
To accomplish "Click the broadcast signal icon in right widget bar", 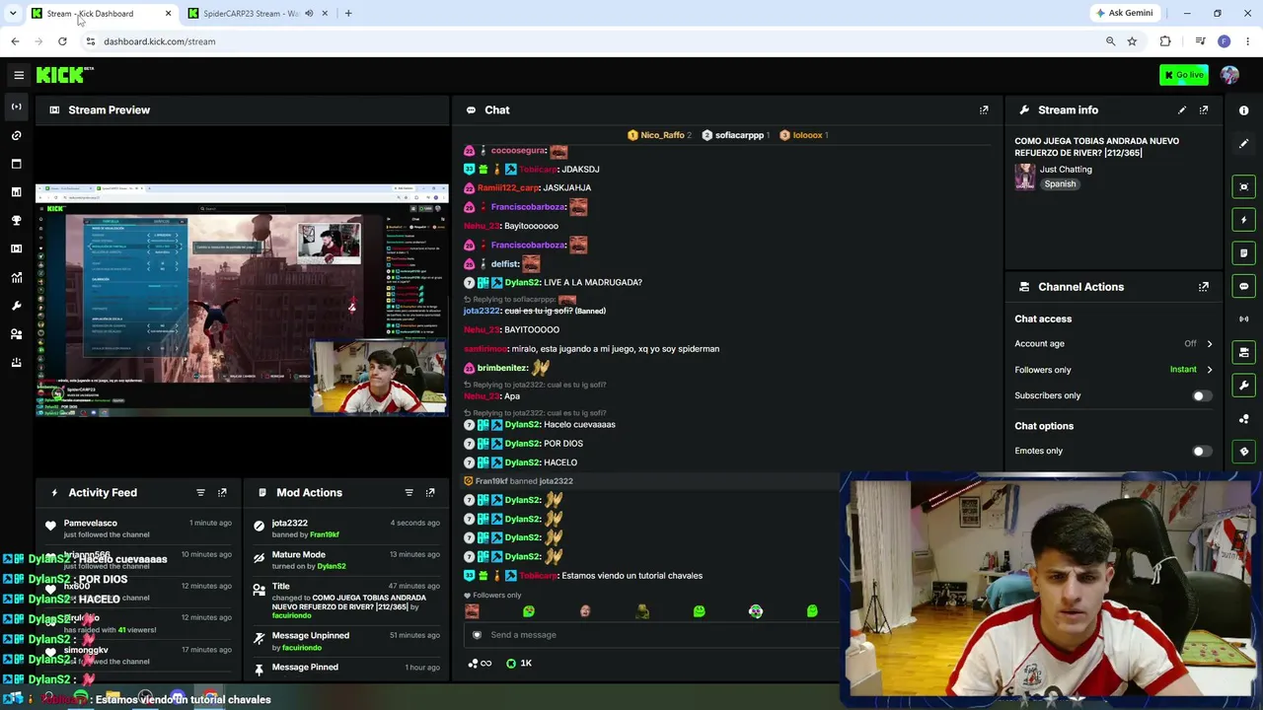I will pyautogui.click(x=1243, y=319).
